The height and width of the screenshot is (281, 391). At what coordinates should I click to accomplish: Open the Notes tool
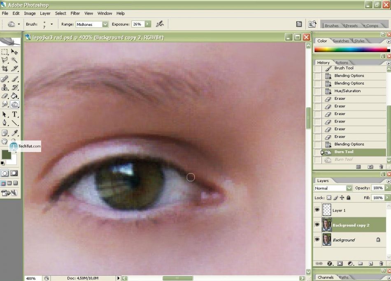pyautogui.click(x=5, y=133)
